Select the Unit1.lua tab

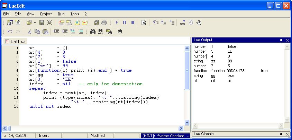pos(16,41)
